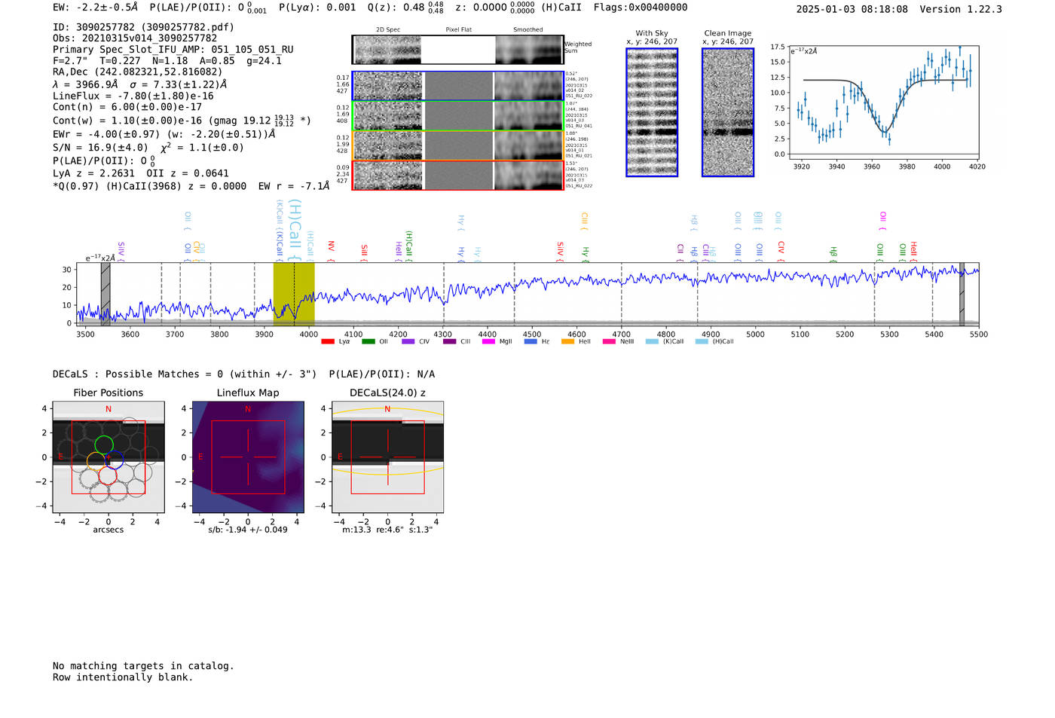The width and height of the screenshot is (1055, 718).
Task: Click the Primary Spec_Slot_IFU_AMP text line
Action: pyautogui.click(x=173, y=50)
